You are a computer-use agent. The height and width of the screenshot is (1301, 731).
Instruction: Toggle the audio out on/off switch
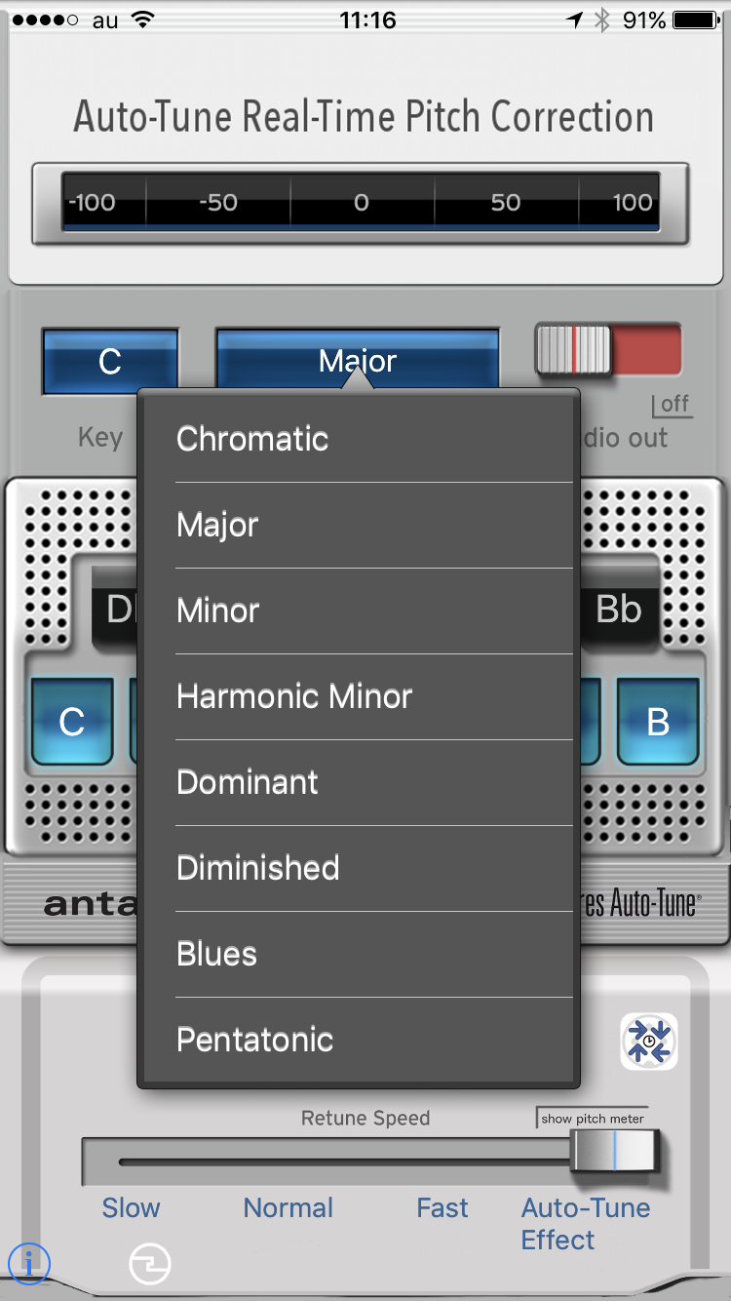click(x=608, y=350)
